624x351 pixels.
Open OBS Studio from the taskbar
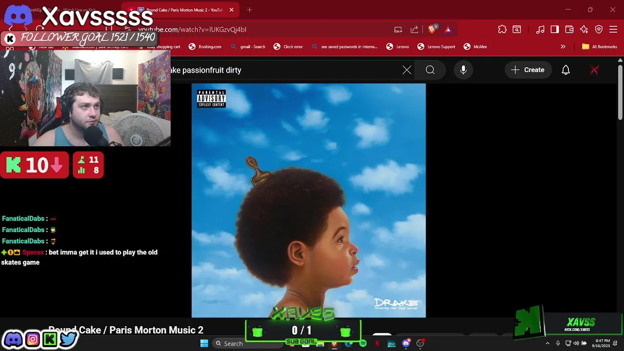pos(420,344)
